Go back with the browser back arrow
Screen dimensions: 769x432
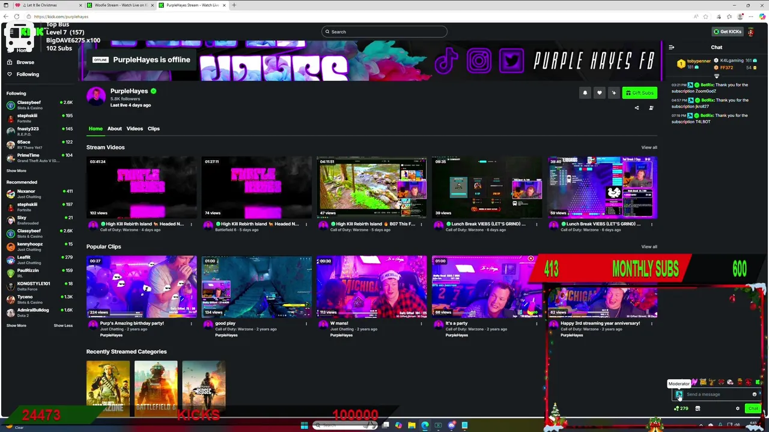(x=7, y=16)
